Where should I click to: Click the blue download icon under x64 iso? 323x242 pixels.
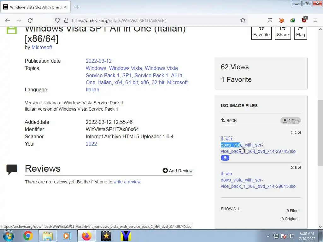[225, 158]
